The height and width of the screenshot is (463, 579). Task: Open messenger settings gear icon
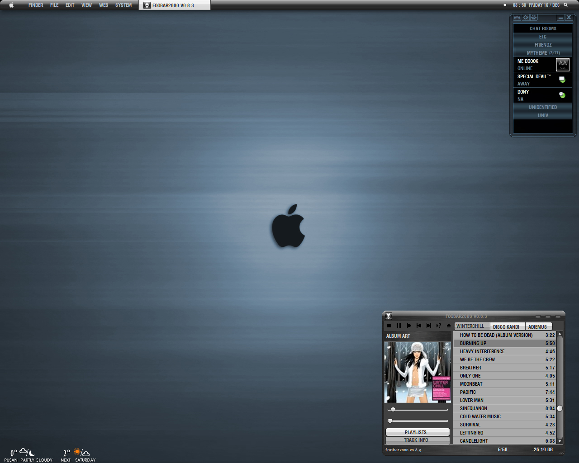(526, 18)
